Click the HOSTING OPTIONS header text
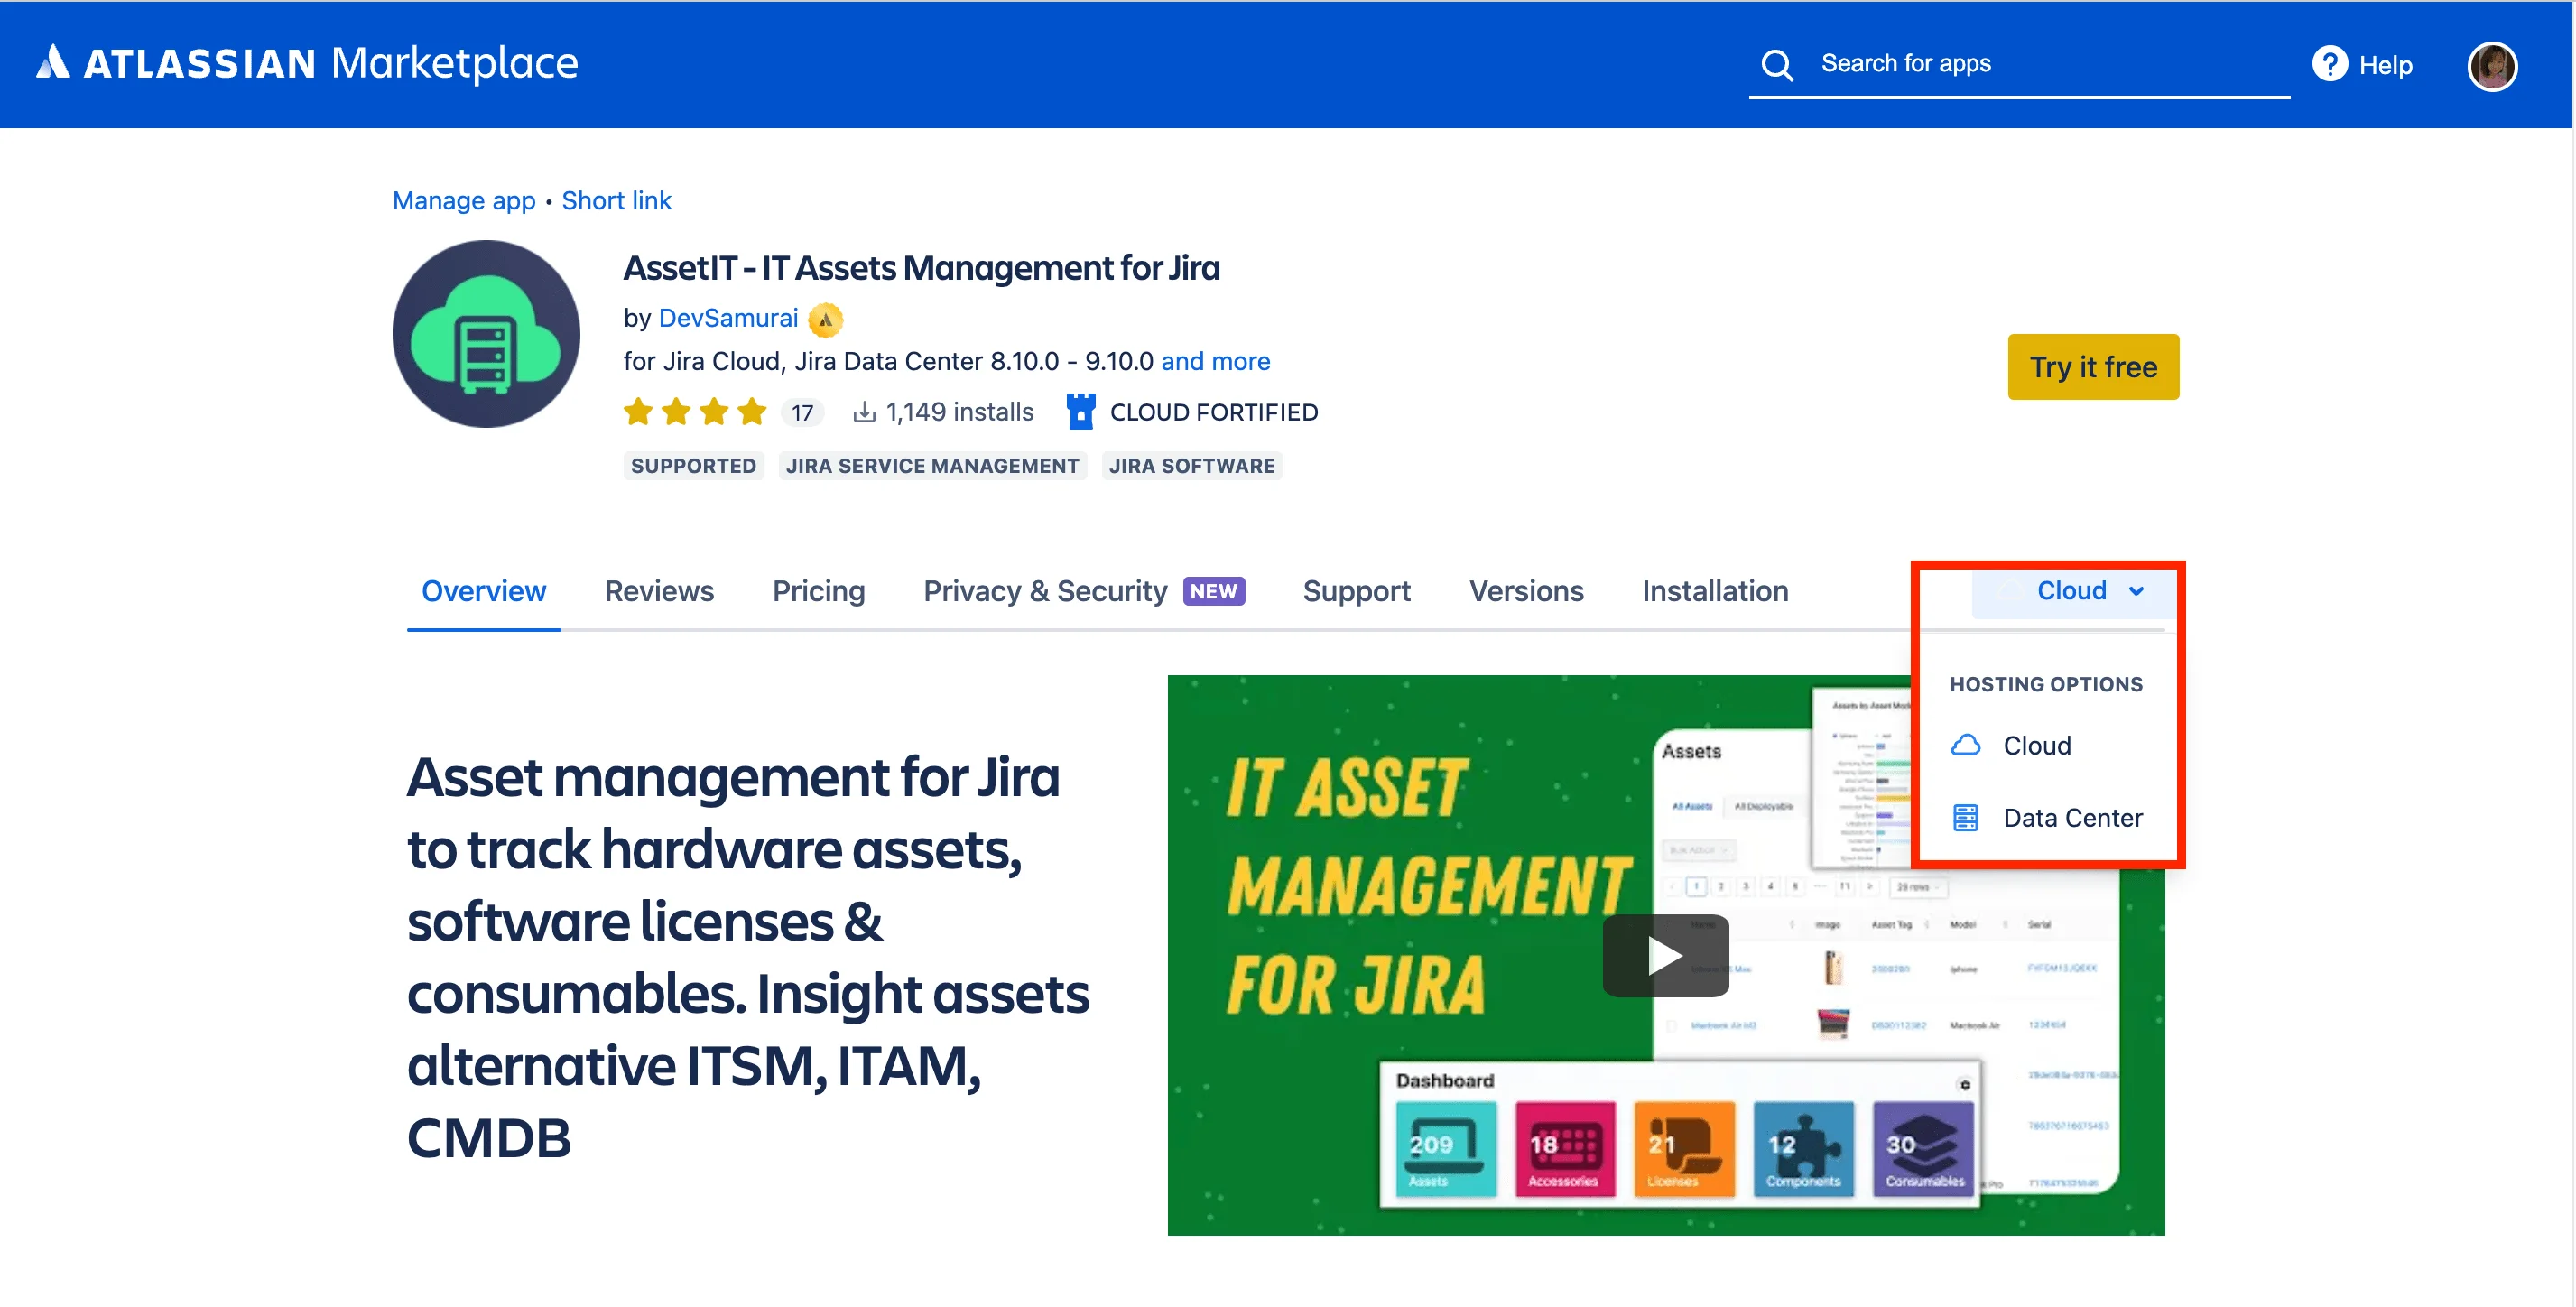2576x1307 pixels. tap(2046, 684)
